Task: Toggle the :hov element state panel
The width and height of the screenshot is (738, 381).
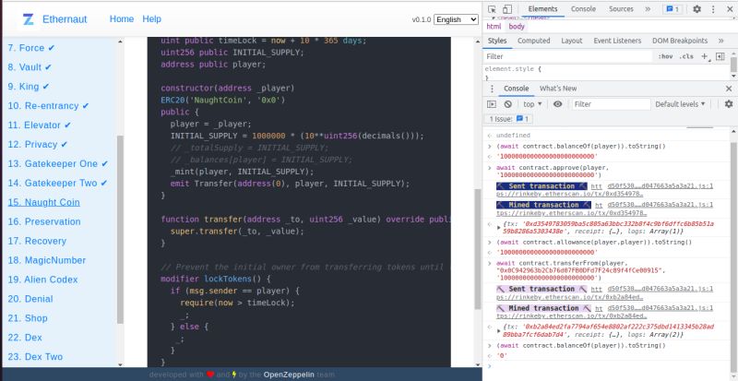Action: point(665,56)
